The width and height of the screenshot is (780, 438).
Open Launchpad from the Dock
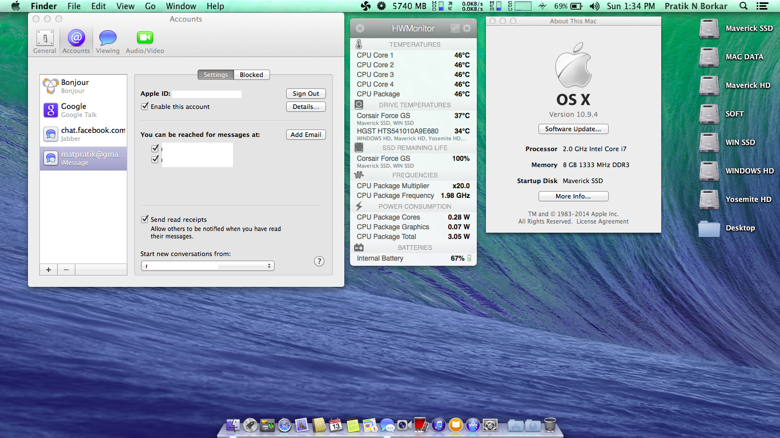click(x=250, y=424)
